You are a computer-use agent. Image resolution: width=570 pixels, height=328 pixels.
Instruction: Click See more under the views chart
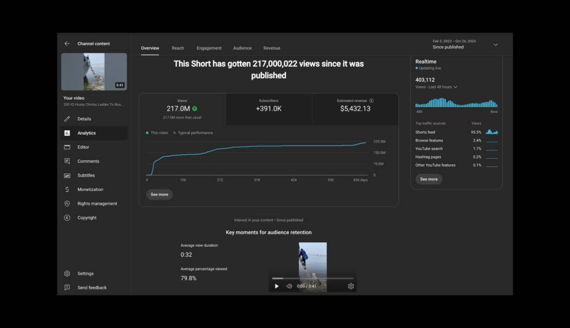click(159, 194)
